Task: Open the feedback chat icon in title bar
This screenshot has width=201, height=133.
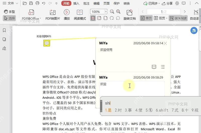Action: (x=184, y=3)
